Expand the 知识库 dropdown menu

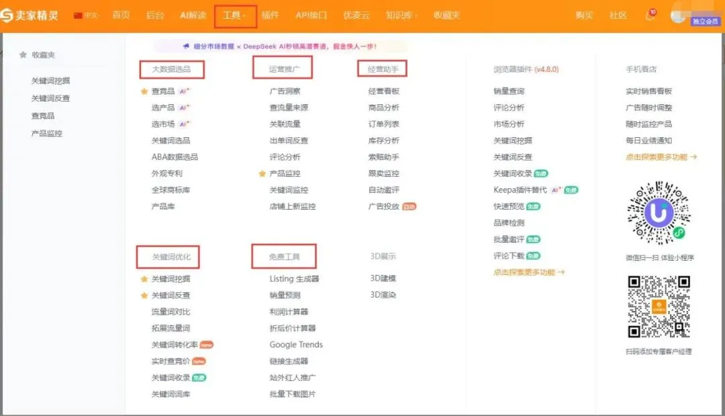(401, 15)
